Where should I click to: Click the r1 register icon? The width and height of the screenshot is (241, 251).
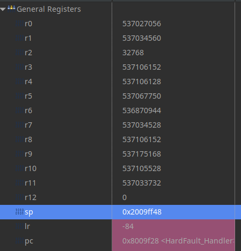[19, 38]
